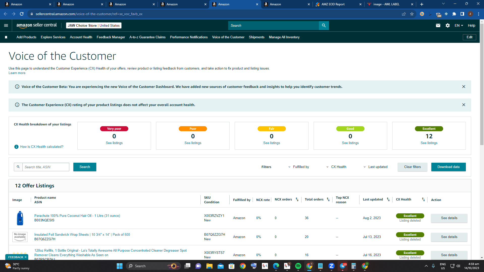484x272 pixels.
Task: Open the JAW Choice Store marketplace switcher
Action: tap(94, 25)
